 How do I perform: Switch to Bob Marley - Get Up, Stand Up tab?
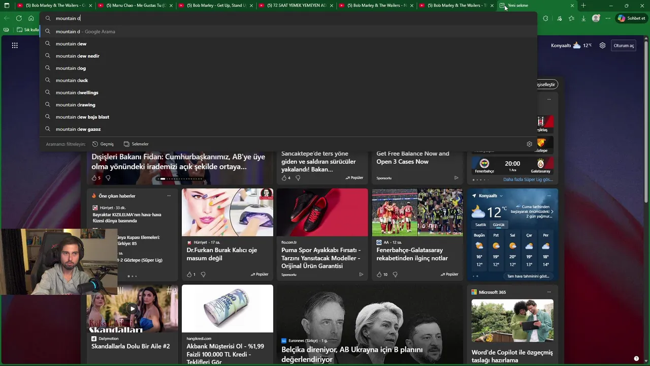[x=215, y=6]
